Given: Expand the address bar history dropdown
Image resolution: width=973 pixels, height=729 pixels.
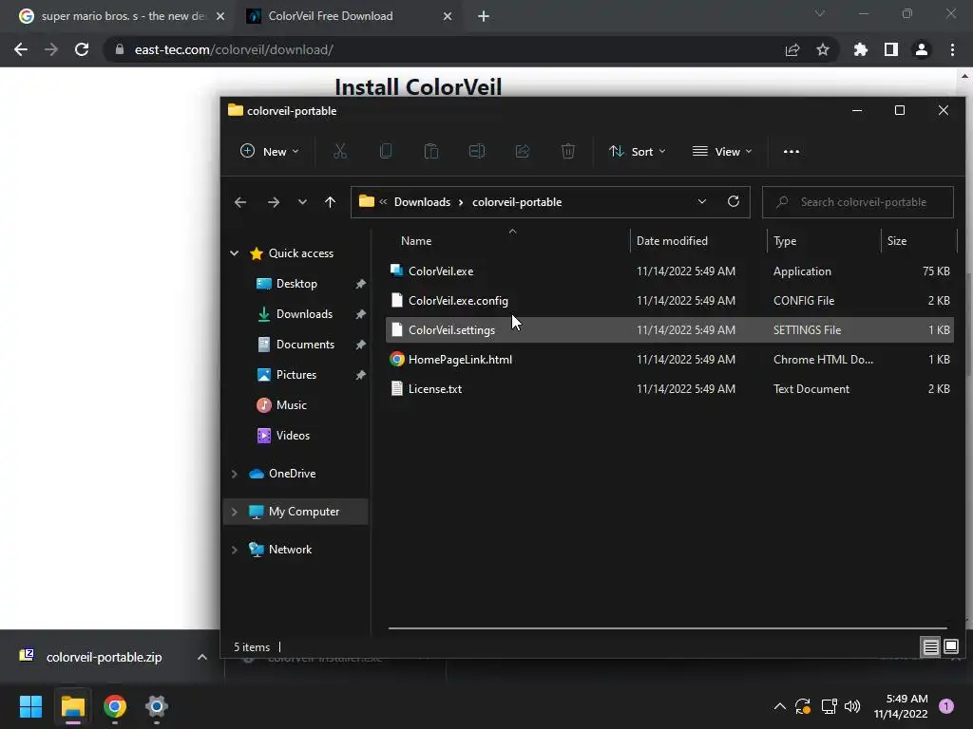Looking at the screenshot, I should [x=702, y=201].
